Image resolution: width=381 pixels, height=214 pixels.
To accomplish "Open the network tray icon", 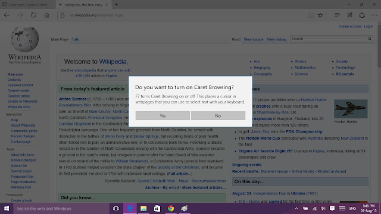I will click(x=314, y=209).
